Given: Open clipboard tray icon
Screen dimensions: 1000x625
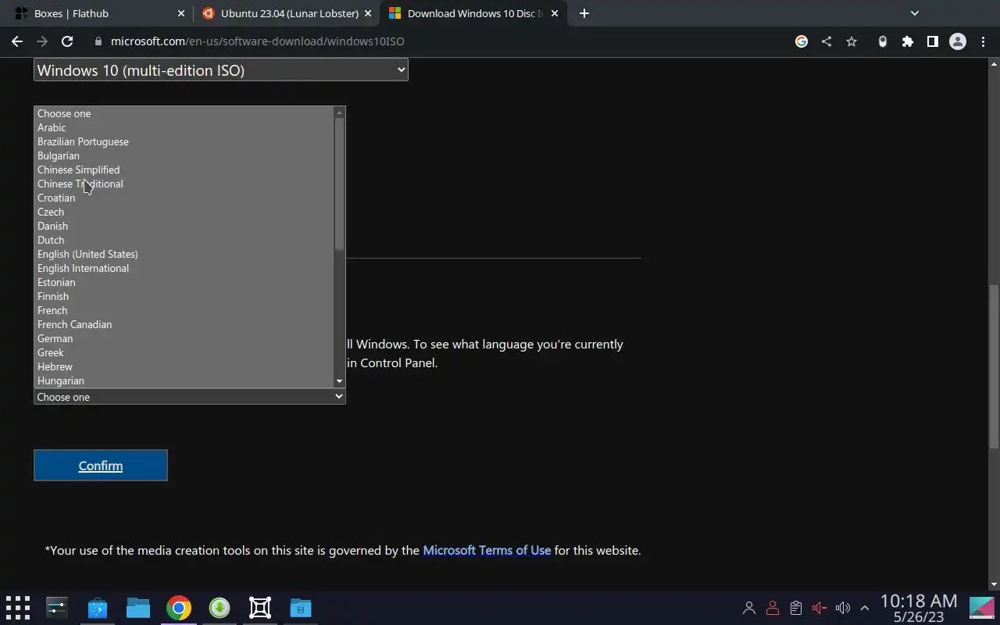Looking at the screenshot, I should (x=796, y=608).
